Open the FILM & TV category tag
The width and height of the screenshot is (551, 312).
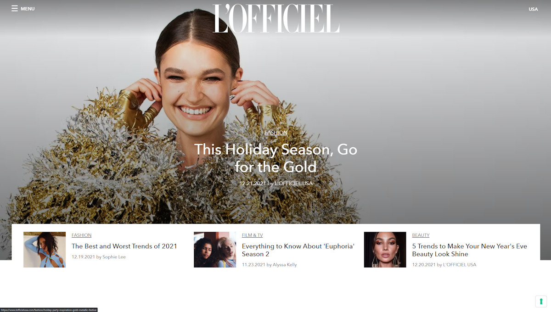click(x=253, y=235)
